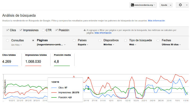Click the 28/2/16 axis date label
This screenshot has height=104, width=191.
pos(161,101)
